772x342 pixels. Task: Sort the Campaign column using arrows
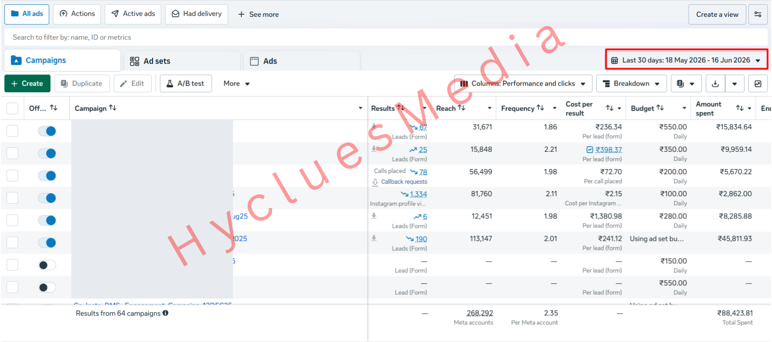coord(113,108)
